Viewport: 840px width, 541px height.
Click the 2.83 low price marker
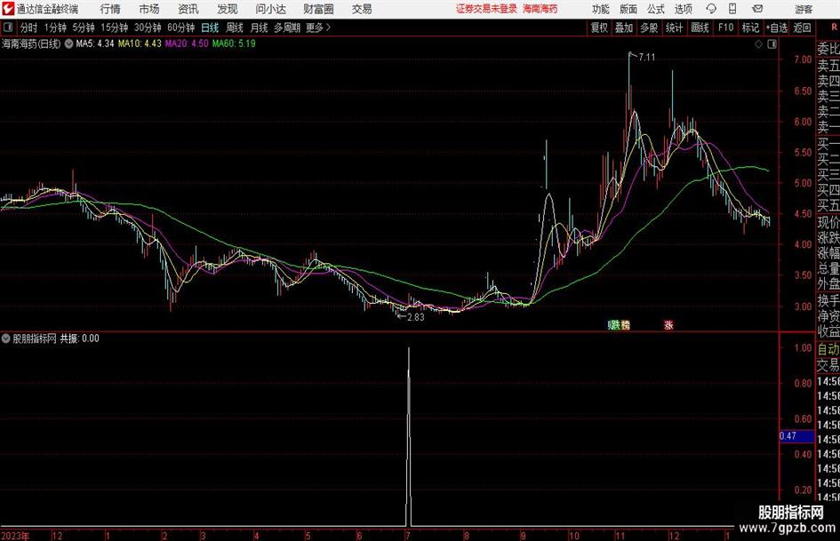pos(416,317)
